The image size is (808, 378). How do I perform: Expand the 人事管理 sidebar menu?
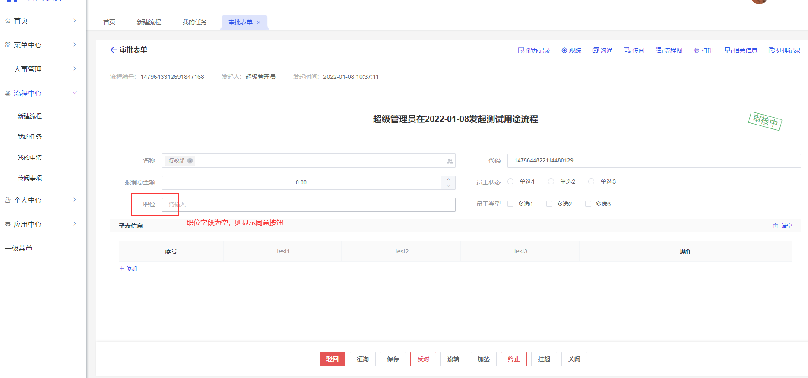tap(74, 69)
